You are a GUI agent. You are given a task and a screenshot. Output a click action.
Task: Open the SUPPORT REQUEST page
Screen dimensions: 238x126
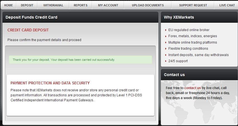(x=193, y=5)
